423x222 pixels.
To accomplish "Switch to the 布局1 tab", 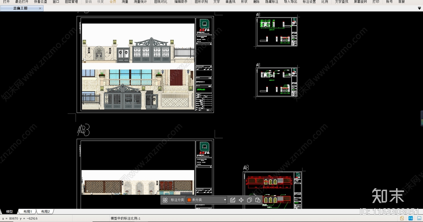I will (27, 211).
